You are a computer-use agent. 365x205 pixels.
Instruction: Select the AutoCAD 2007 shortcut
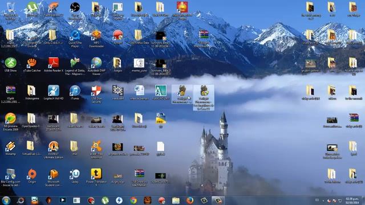click(x=161, y=92)
